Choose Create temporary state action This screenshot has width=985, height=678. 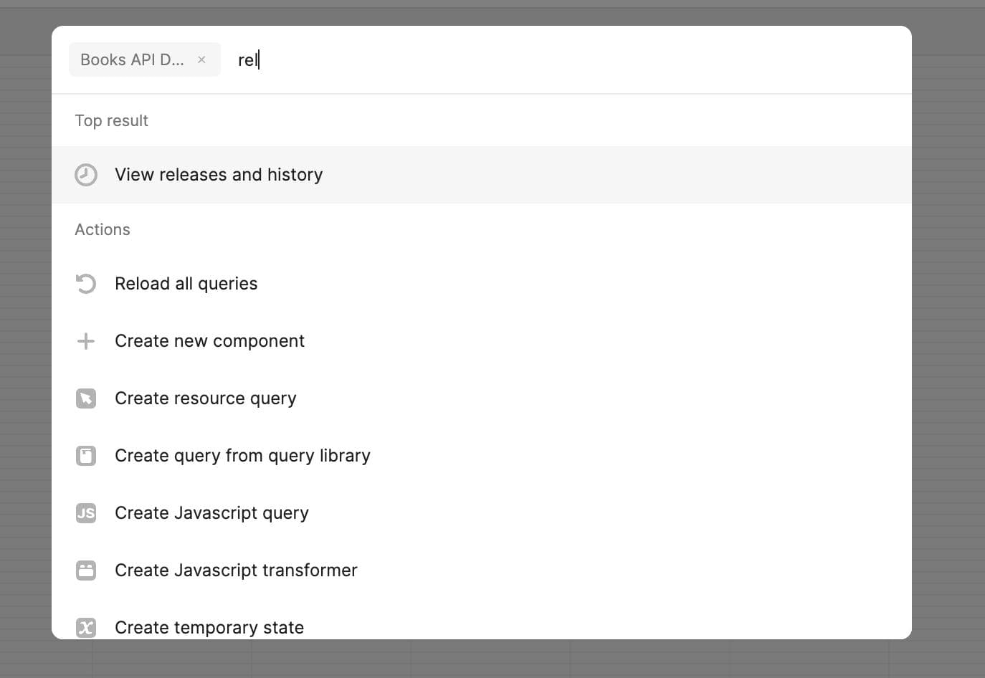209,627
